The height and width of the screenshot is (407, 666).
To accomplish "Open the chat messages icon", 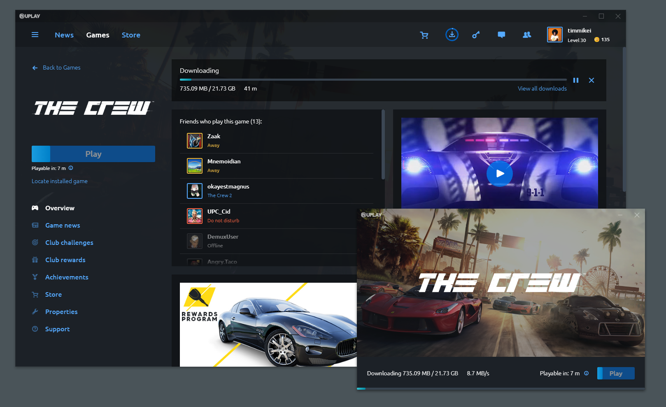I will click(x=501, y=35).
